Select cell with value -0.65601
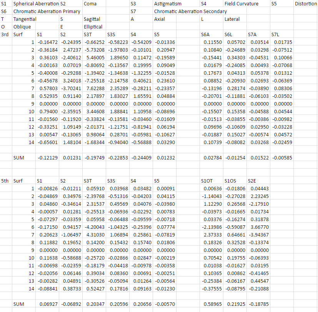The height and width of the screenshot is (312, 318). tap(47, 143)
